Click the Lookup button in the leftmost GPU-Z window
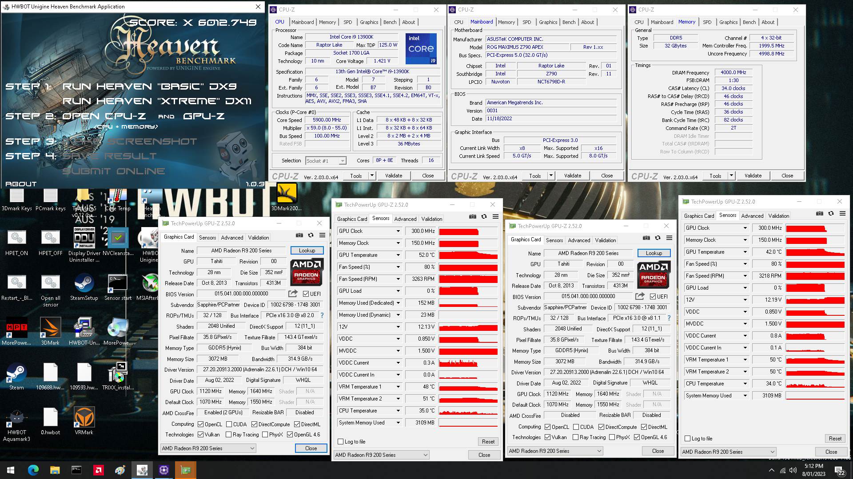 click(x=307, y=251)
